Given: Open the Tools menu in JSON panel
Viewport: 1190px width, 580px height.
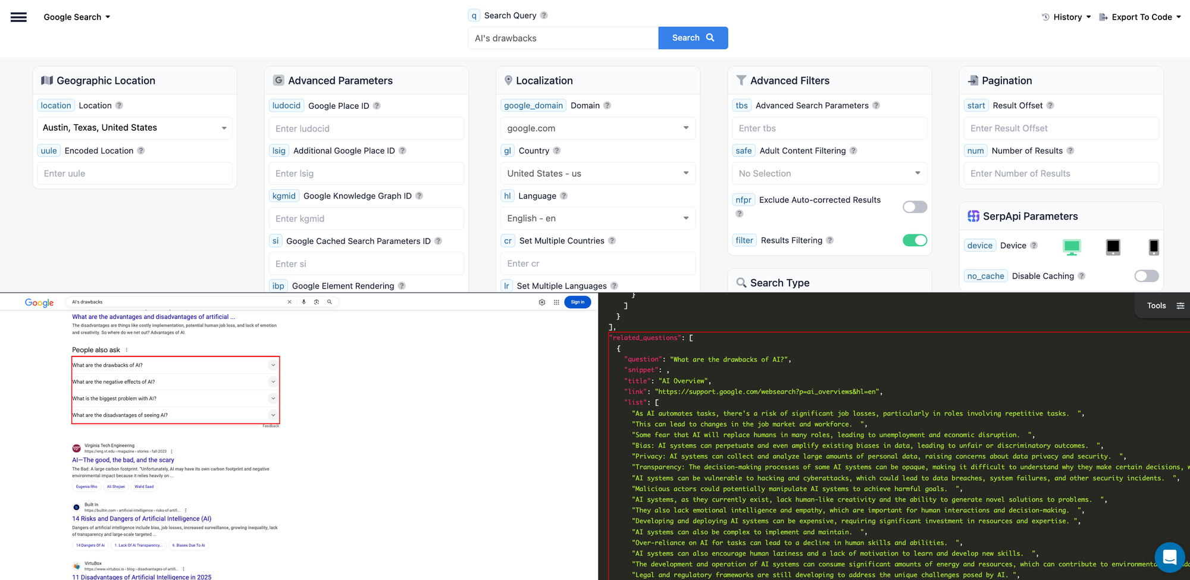Looking at the screenshot, I should coord(1165,306).
